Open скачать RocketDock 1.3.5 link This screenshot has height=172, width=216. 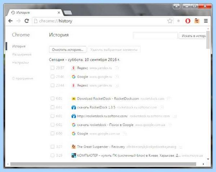click(96, 107)
